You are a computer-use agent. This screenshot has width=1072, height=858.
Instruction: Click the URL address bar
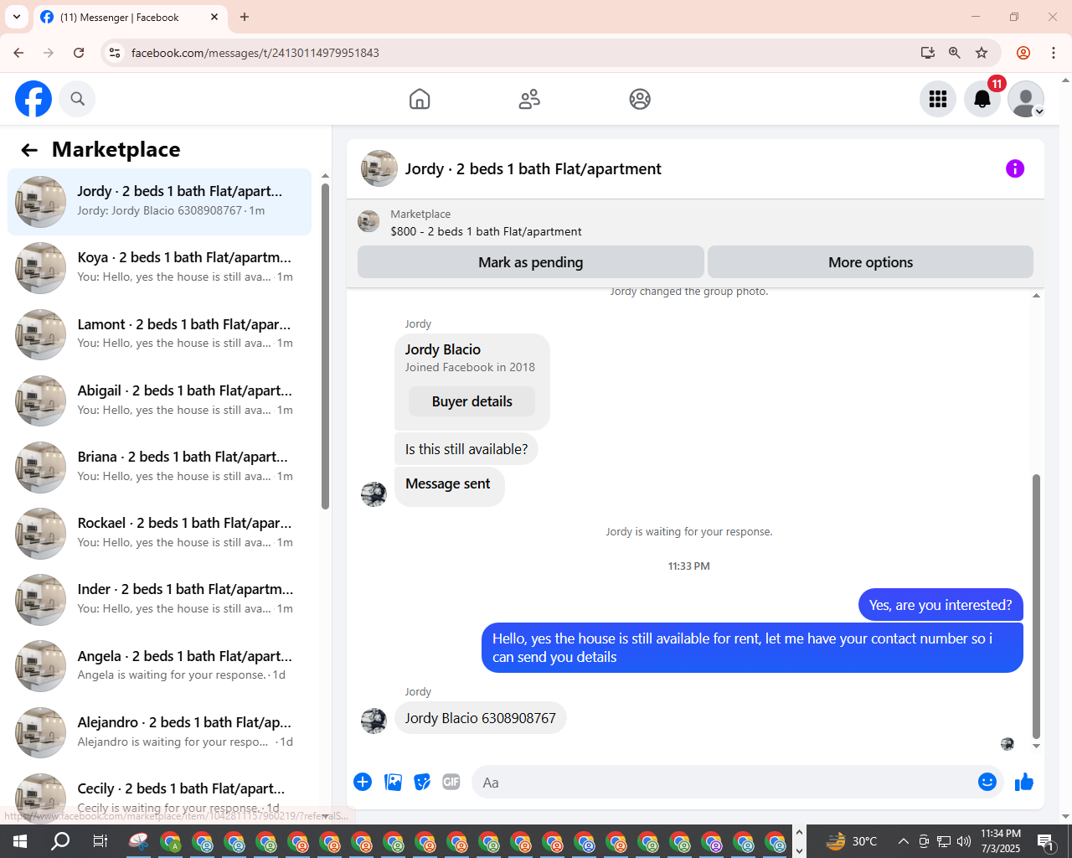[x=519, y=53]
